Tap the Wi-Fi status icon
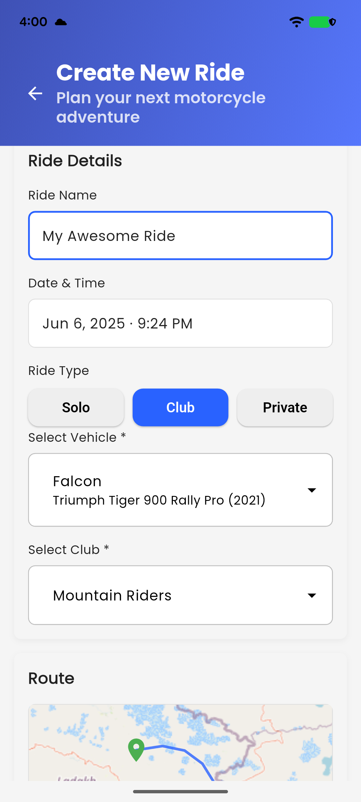This screenshot has height=802, width=361. (296, 22)
